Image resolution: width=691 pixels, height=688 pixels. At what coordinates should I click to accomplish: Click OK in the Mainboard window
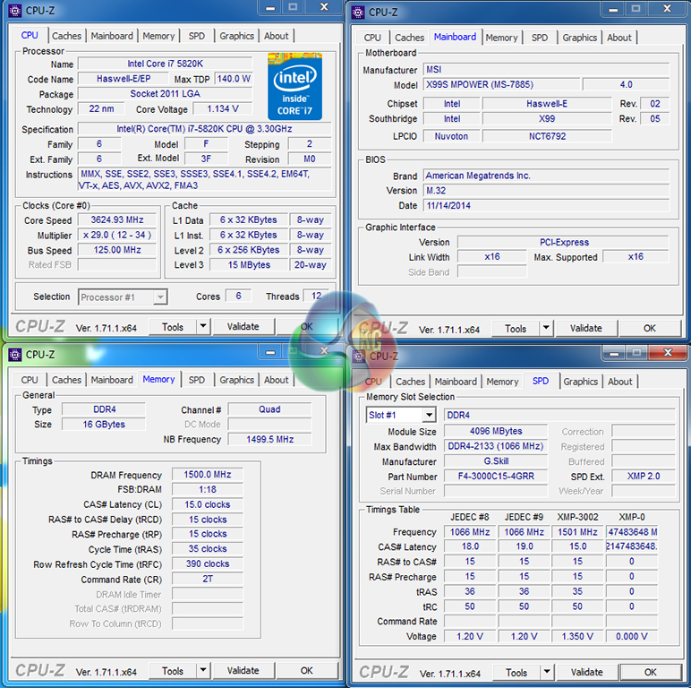click(x=650, y=329)
